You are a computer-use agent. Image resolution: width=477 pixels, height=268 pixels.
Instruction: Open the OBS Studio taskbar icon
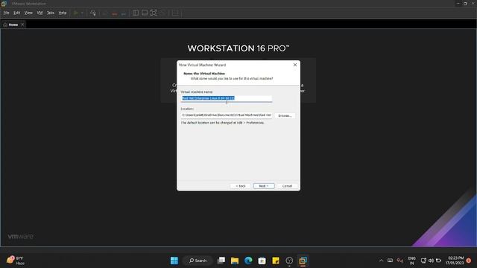289,261
